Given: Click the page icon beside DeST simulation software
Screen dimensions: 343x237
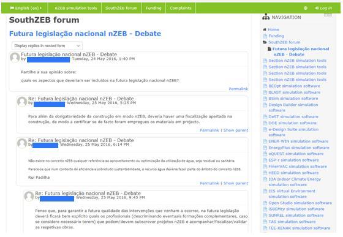Looking at the screenshot, I should [x=265, y=117].
